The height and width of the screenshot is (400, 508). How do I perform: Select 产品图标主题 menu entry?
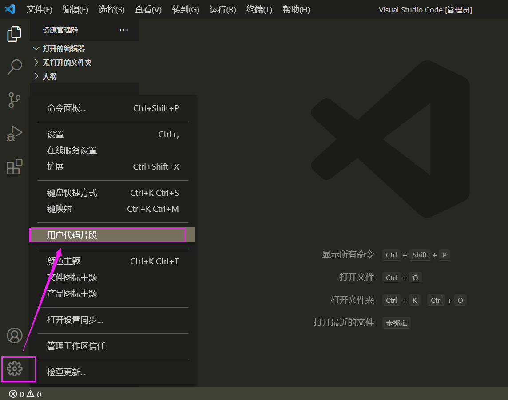click(113, 294)
